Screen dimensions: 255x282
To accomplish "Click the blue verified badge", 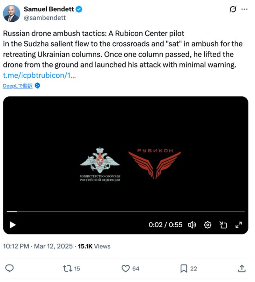I will click(x=79, y=9).
